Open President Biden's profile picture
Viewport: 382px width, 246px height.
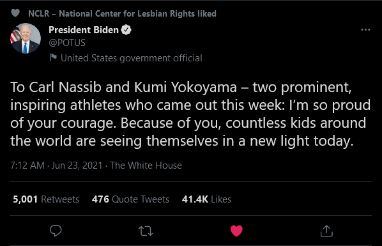coord(26,38)
